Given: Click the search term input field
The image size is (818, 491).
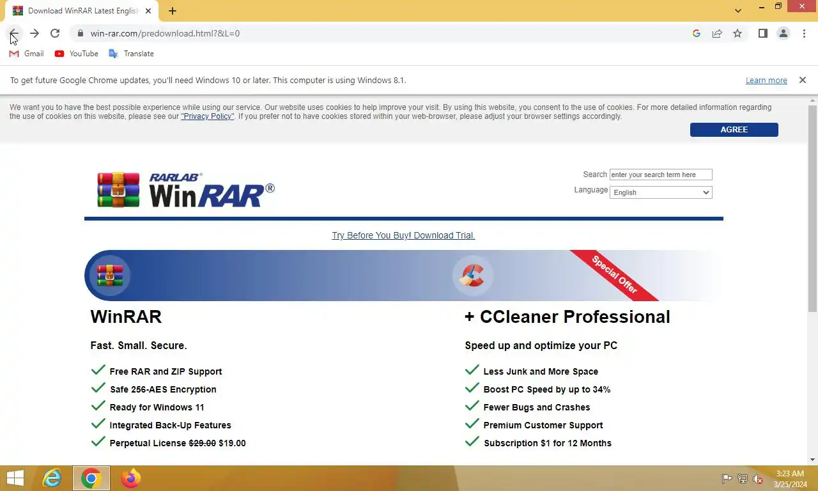Looking at the screenshot, I should [661, 175].
